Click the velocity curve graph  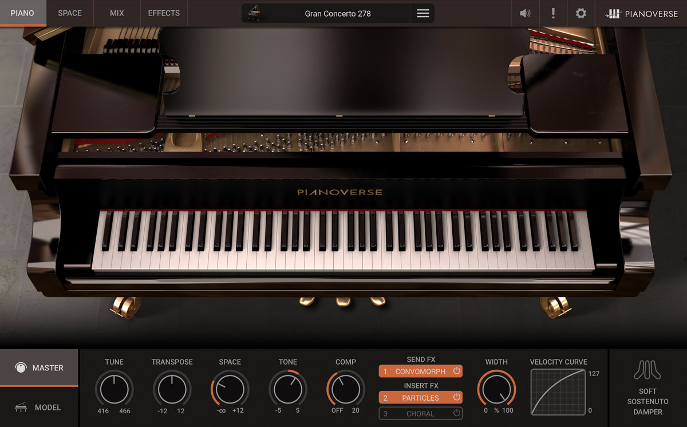click(x=558, y=392)
